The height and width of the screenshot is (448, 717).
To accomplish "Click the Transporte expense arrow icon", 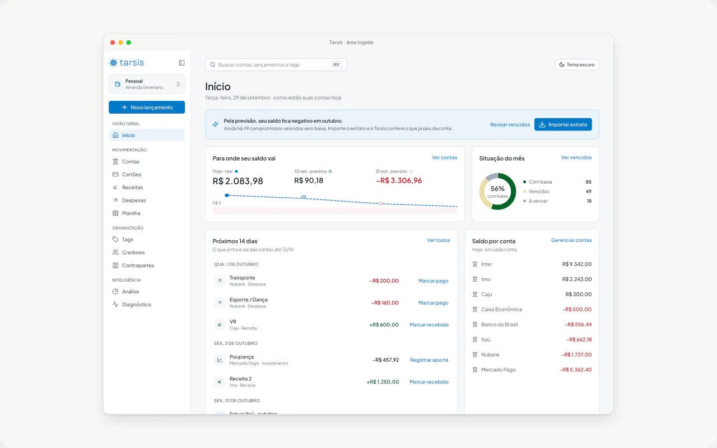I will pyautogui.click(x=220, y=281).
